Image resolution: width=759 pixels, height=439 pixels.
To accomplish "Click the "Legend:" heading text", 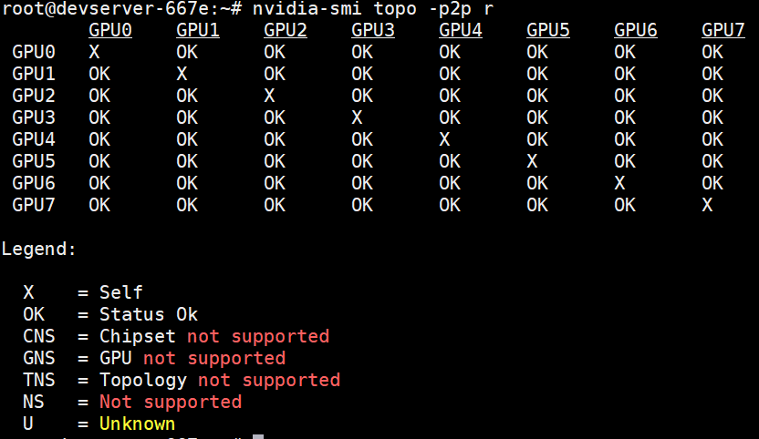I will tap(40, 249).
